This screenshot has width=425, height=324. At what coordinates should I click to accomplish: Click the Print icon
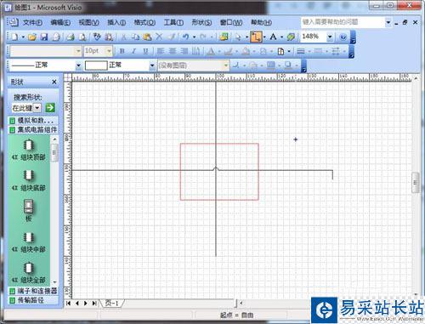[x=71, y=37]
